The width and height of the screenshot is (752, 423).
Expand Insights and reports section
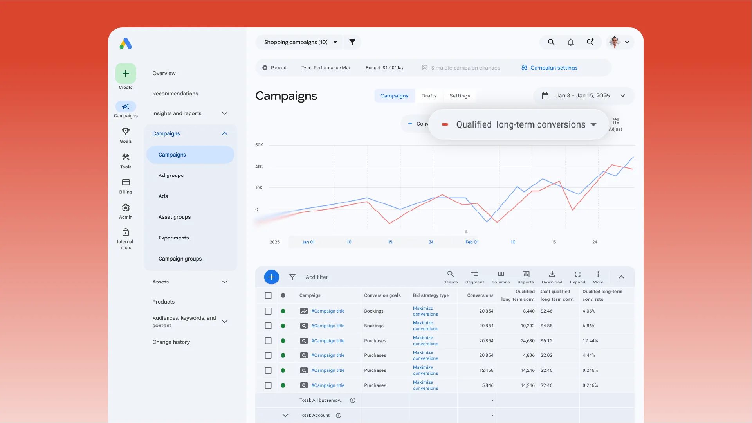[225, 113]
